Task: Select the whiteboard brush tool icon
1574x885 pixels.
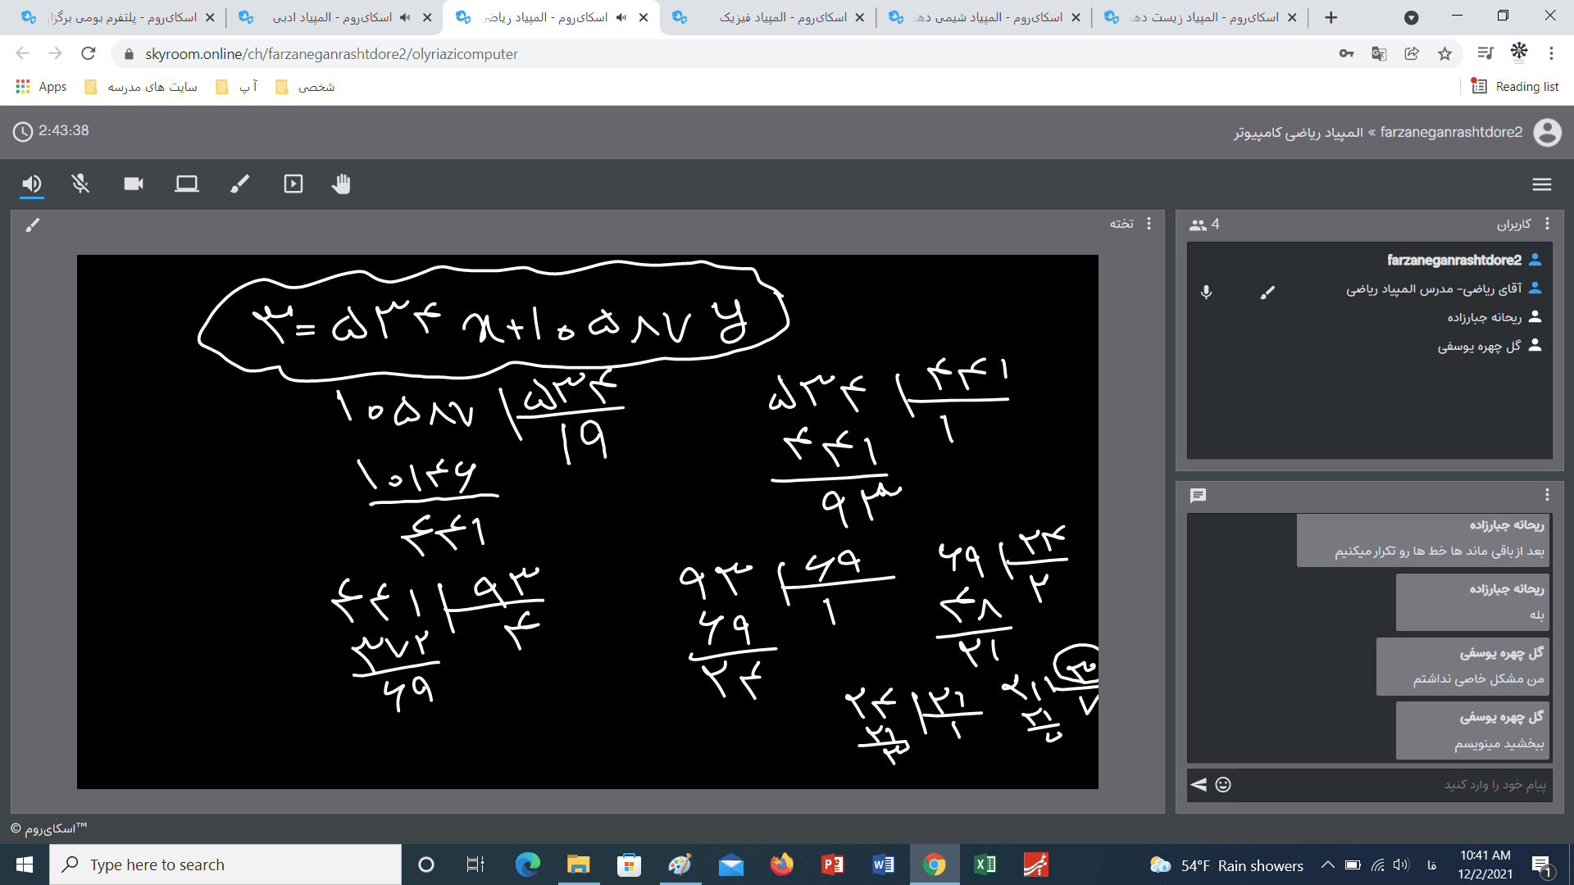Action: pos(239,184)
